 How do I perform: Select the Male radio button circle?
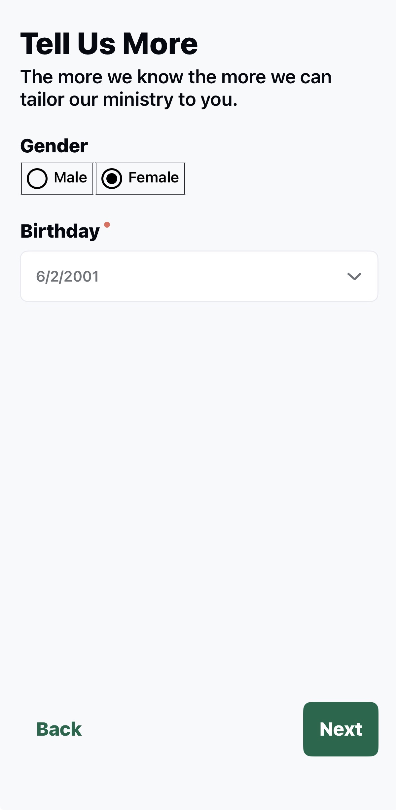coord(37,178)
